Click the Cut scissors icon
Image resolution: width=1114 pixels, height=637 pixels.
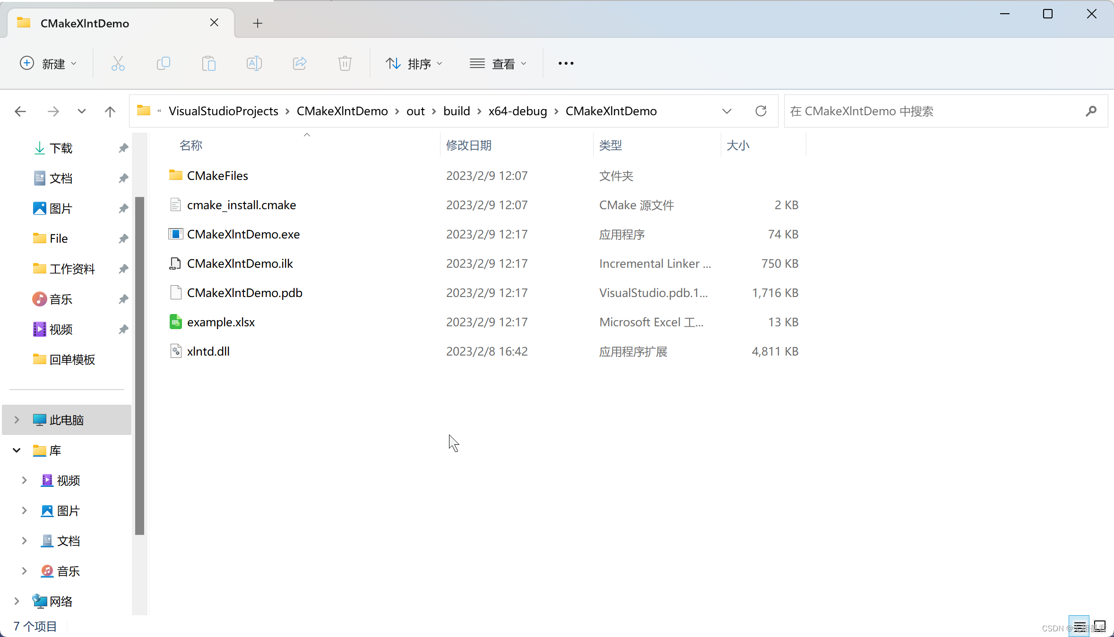[118, 63]
